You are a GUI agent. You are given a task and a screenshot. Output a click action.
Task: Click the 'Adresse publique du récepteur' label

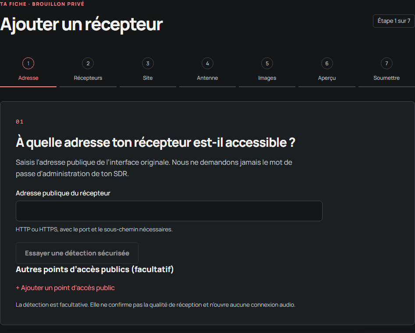63,193
